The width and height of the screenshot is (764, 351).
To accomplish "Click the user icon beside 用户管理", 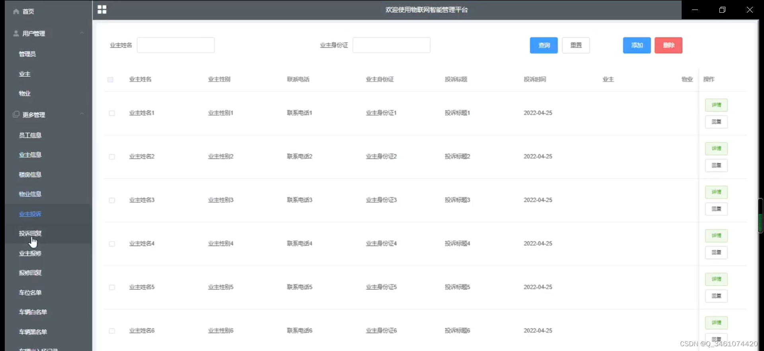I will (x=16, y=33).
